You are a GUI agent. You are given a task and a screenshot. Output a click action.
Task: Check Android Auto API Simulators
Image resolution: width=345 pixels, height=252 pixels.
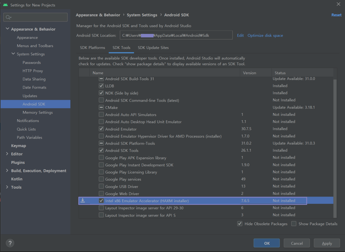[x=101, y=114]
